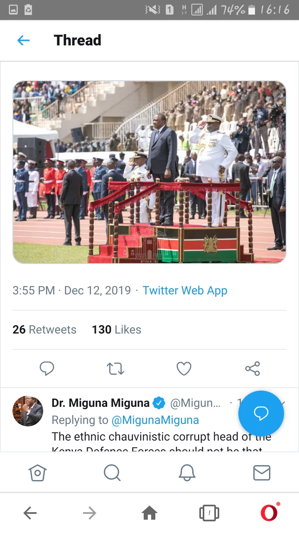Open Twitter Home tab
Image resolution: width=299 pixels, height=533 pixels.
coord(37,473)
